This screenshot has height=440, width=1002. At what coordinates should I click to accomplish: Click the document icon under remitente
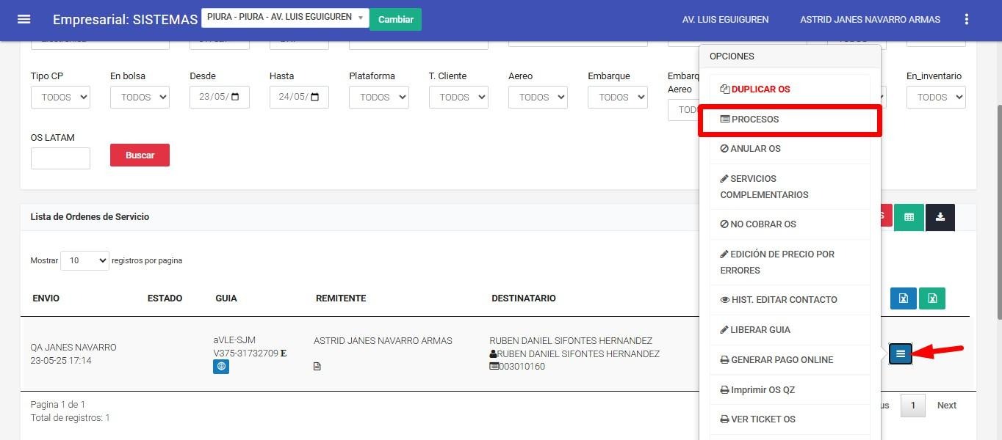317,367
